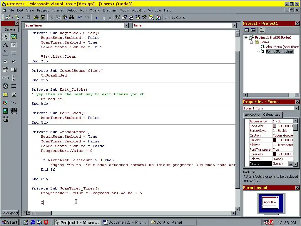The height and width of the screenshot is (226, 301).
Task: Open the Project menu
Action: (43, 10)
